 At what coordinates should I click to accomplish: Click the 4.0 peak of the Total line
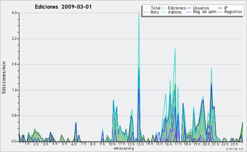tap(139, 13)
